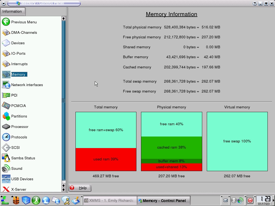The image size is (275, 206).
Task: Open the PCI card icon
Action: click(x=6, y=95)
